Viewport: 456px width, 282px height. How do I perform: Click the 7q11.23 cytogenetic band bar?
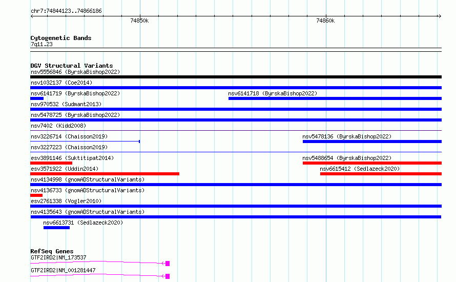[236, 50]
